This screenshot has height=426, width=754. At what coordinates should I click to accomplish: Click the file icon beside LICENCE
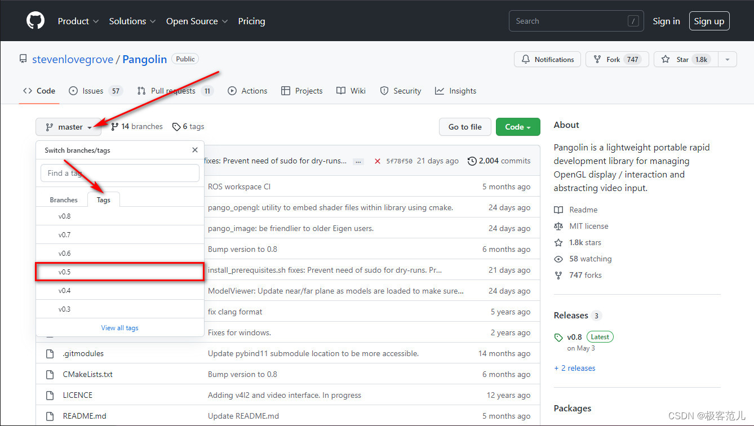pyautogui.click(x=49, y=395)
